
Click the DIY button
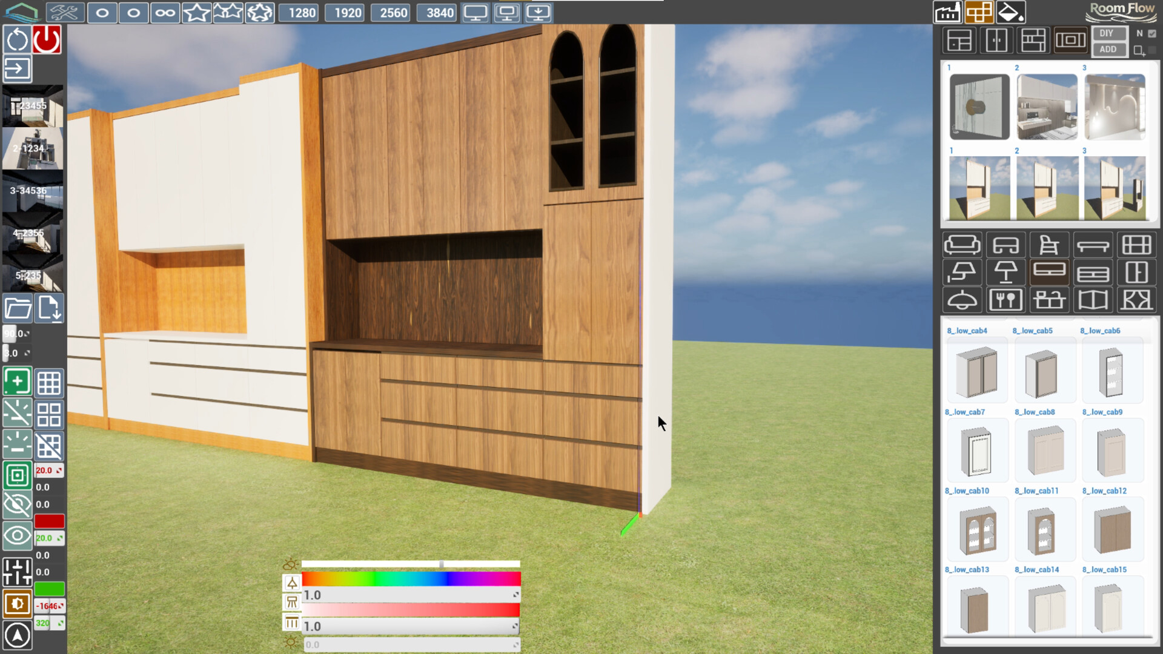1108,33
